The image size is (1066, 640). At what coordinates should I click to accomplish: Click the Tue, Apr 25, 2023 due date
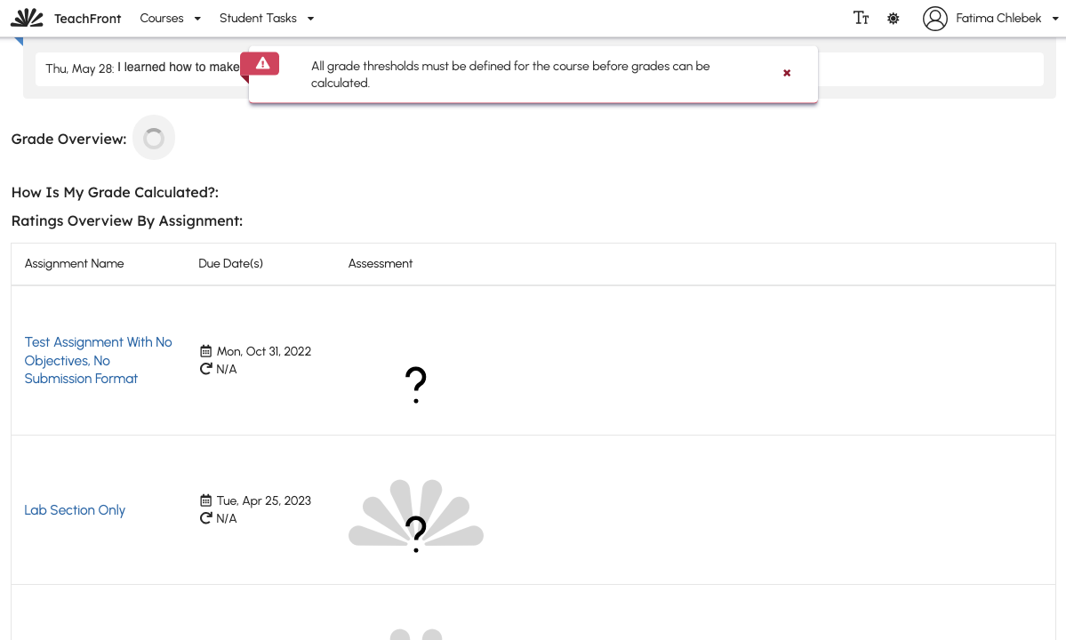point(264,500)
